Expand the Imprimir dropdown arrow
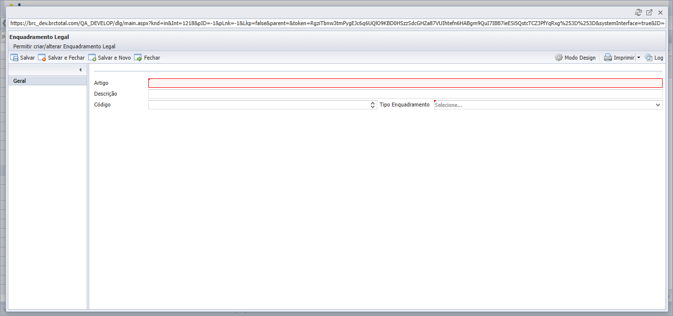The height and width of the screenshot is (316, 673). click(639, 58)
